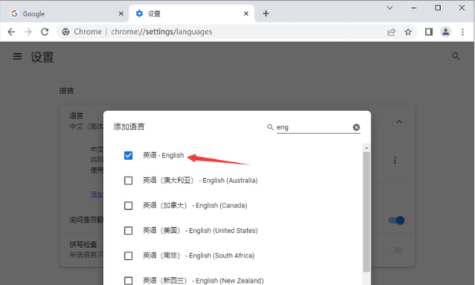Click the language list scrollbar thumb

click(x=367, y=212)
